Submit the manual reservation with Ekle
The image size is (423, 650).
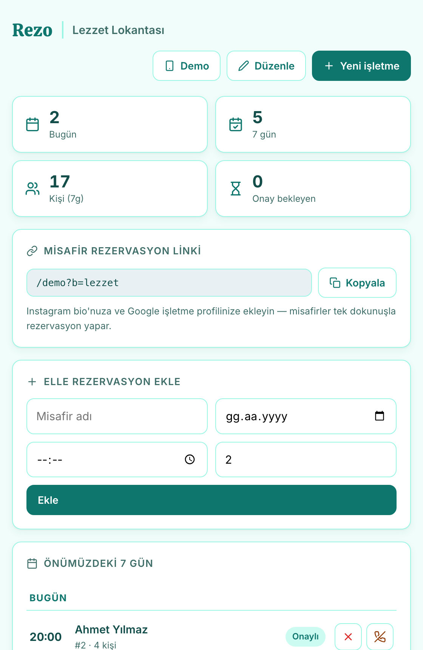coord(211,500)
